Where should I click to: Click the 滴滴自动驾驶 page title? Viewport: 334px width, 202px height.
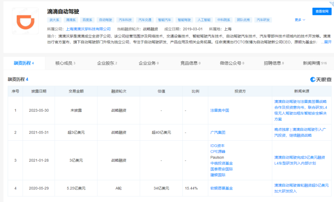pyautogui.click(x=63, y=11)
